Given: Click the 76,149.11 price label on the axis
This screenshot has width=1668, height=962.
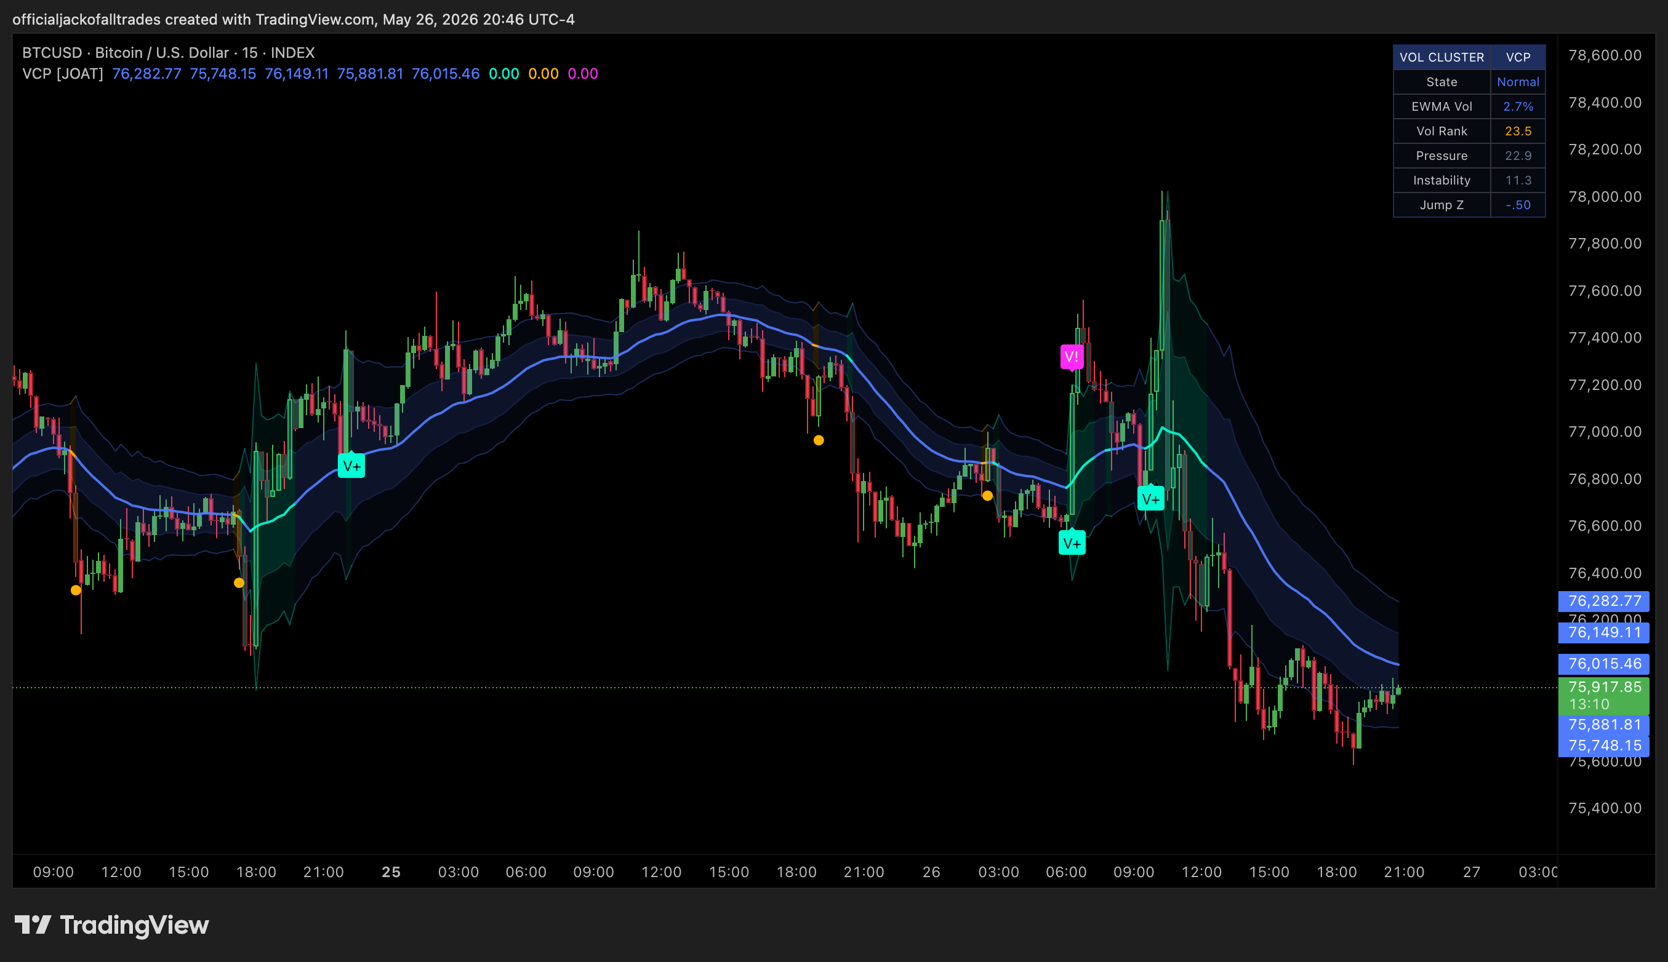Looking at the screenshot, I should (x=1604, y=632).
